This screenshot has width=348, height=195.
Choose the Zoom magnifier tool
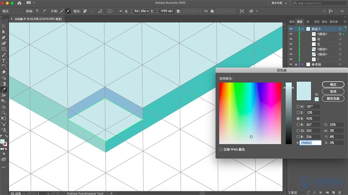4,113
